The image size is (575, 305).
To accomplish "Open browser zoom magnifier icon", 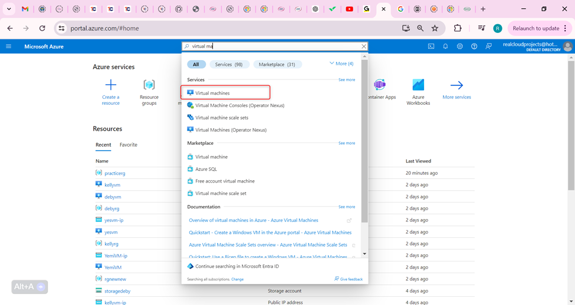I will [x=420, y=28].
